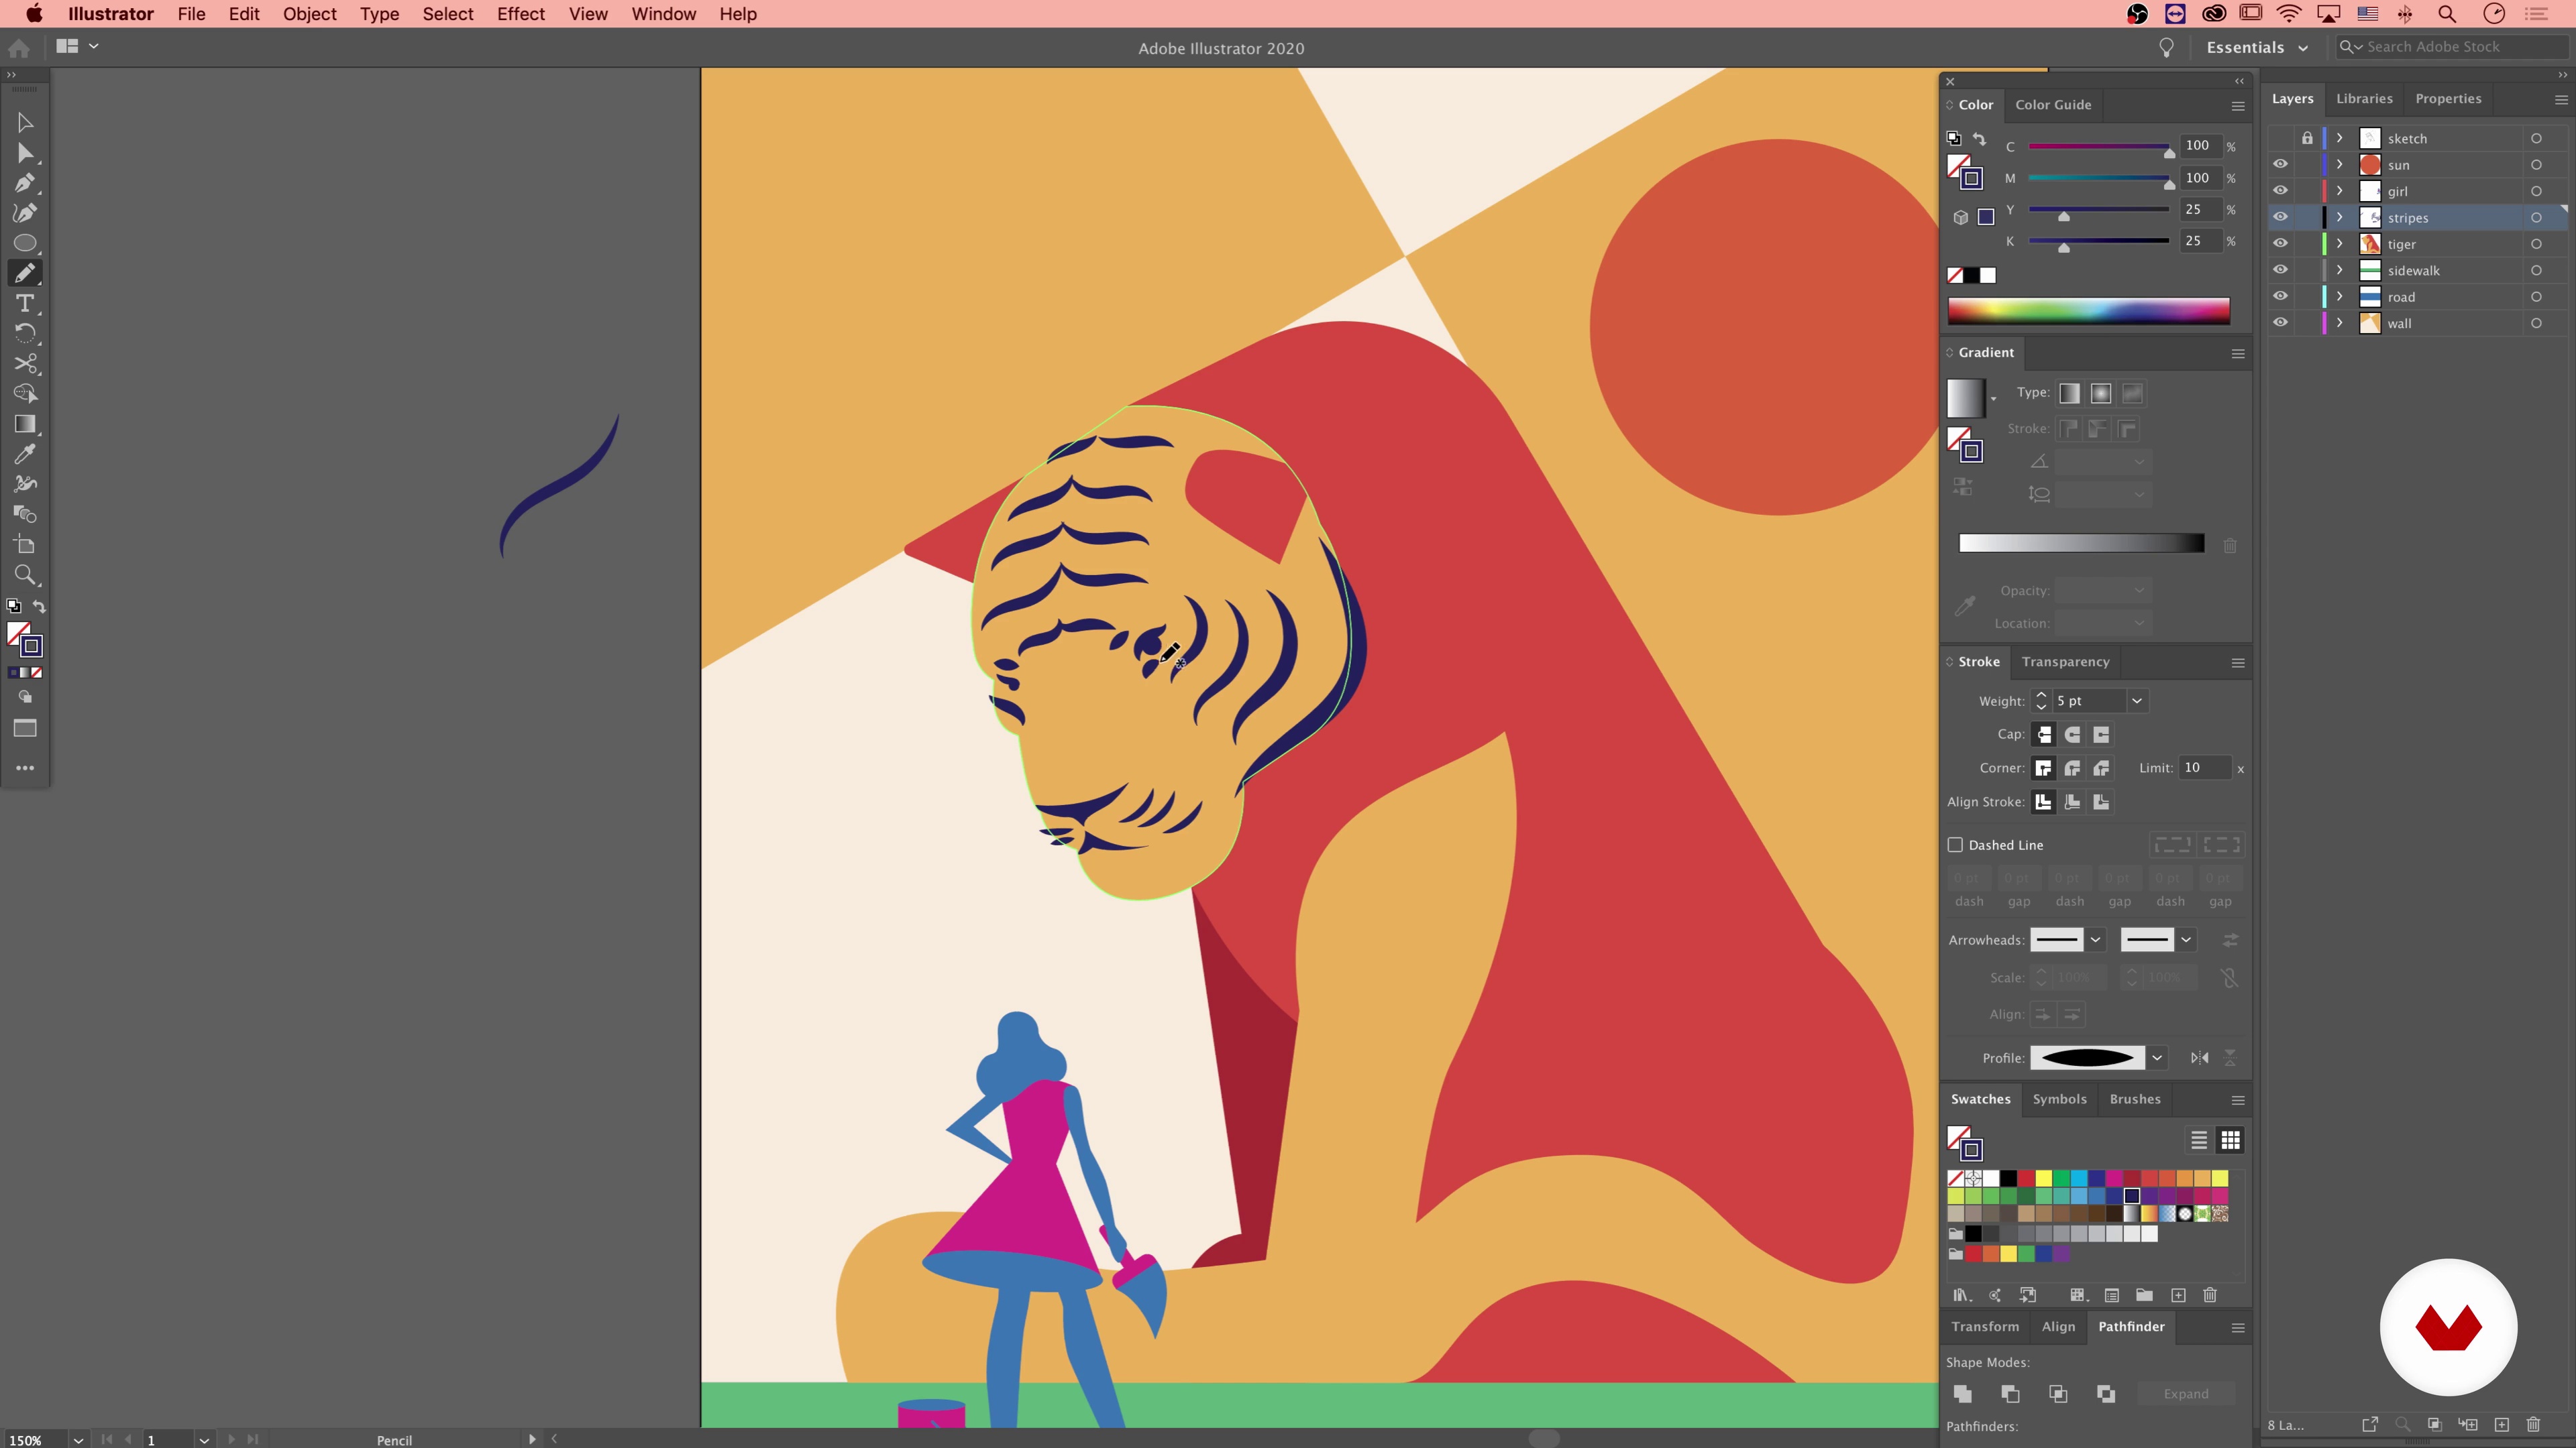Open the Object menu
The width and height of the screenshot is (2576, 1448).
309,14
